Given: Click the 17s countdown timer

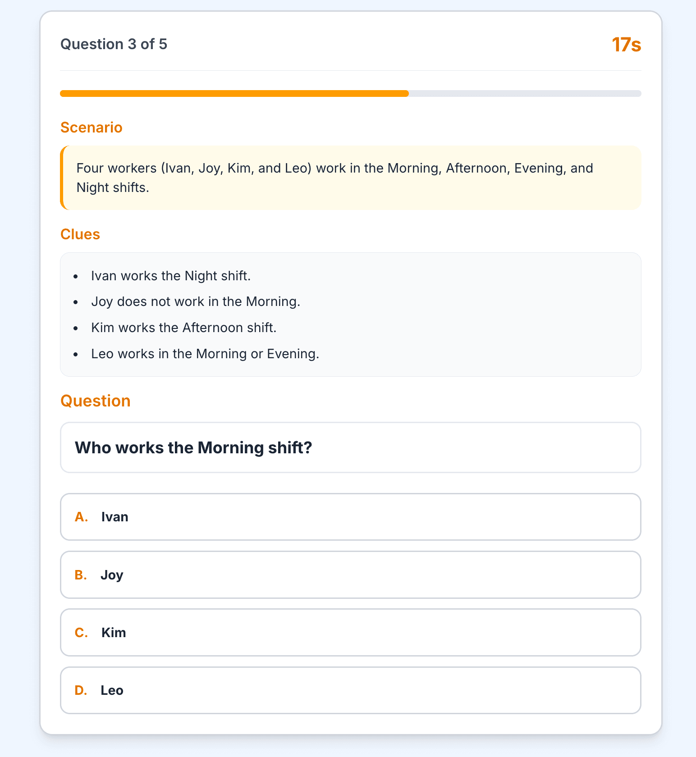Looking at the screenshot, I should [626, 44].
